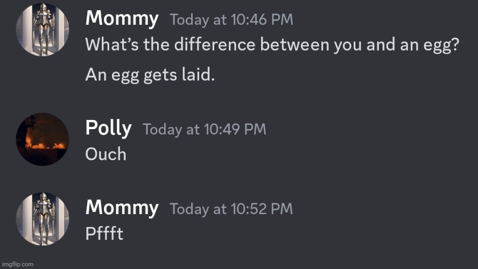The image size is (478, 269).
Task: Select the message starting 'What's the'
Action: pyautogui.click(x=272, y=45)
